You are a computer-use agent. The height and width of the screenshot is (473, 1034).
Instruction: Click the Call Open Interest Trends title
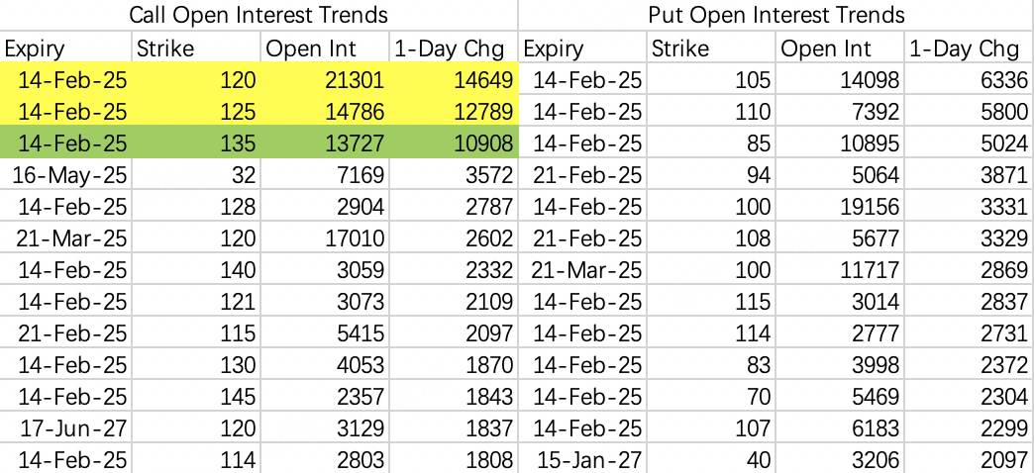tap(259, 15)
